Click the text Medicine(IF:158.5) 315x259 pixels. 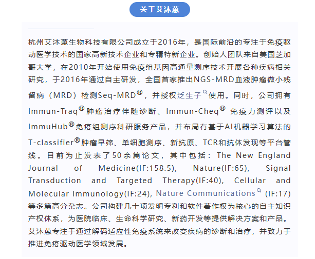pos(138,168)
